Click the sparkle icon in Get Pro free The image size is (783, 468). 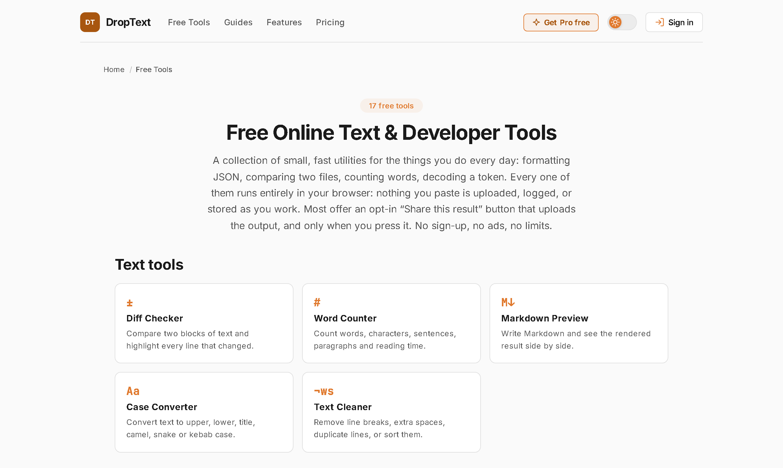pos(536,22)
